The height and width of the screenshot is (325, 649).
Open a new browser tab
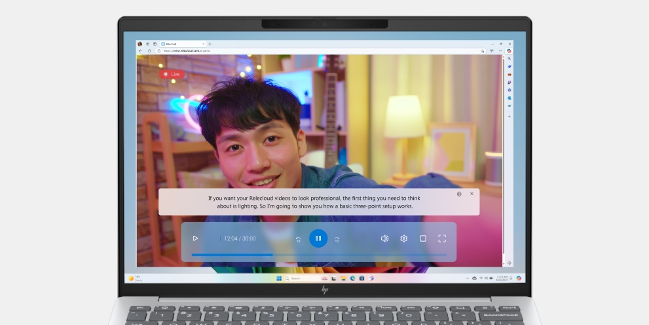[x=210, y=44]
